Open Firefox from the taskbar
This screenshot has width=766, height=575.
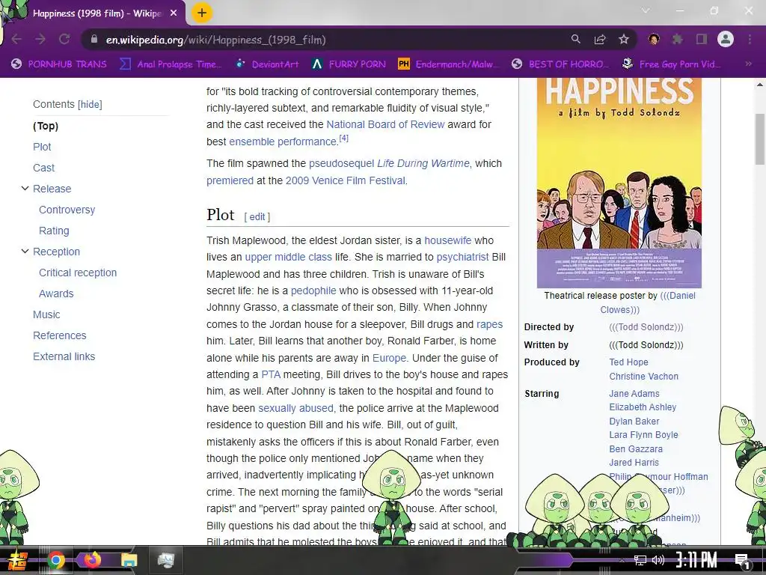(x=92, y=560)
